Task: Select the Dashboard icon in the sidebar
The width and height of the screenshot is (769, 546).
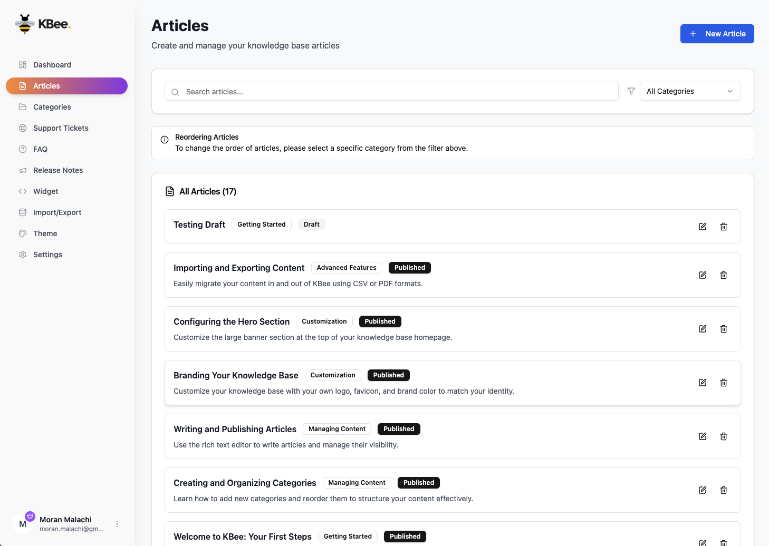Action: click(x=22, y=64)
